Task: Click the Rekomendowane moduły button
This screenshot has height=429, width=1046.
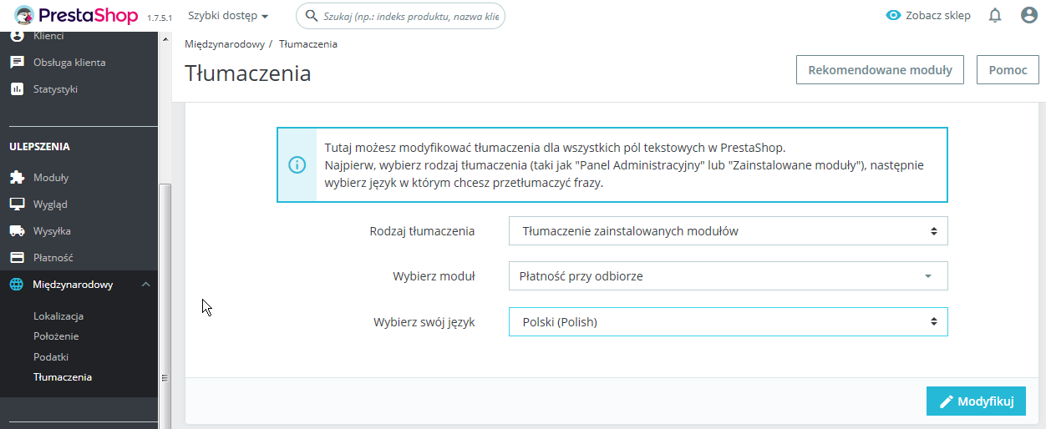Action: (880, 70)
